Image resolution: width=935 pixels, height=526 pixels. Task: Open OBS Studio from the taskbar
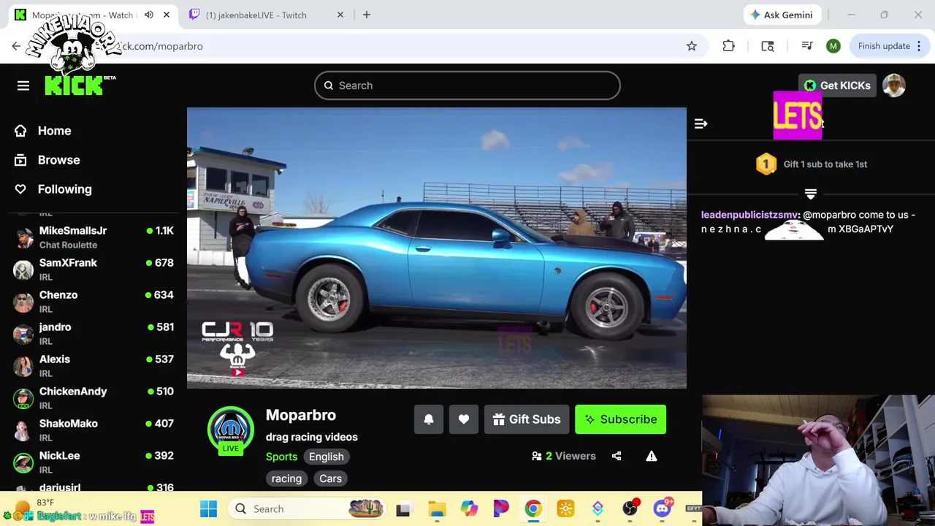coord(630,508)
